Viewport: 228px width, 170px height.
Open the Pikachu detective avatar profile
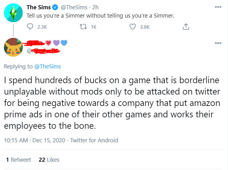click(13, 47)
